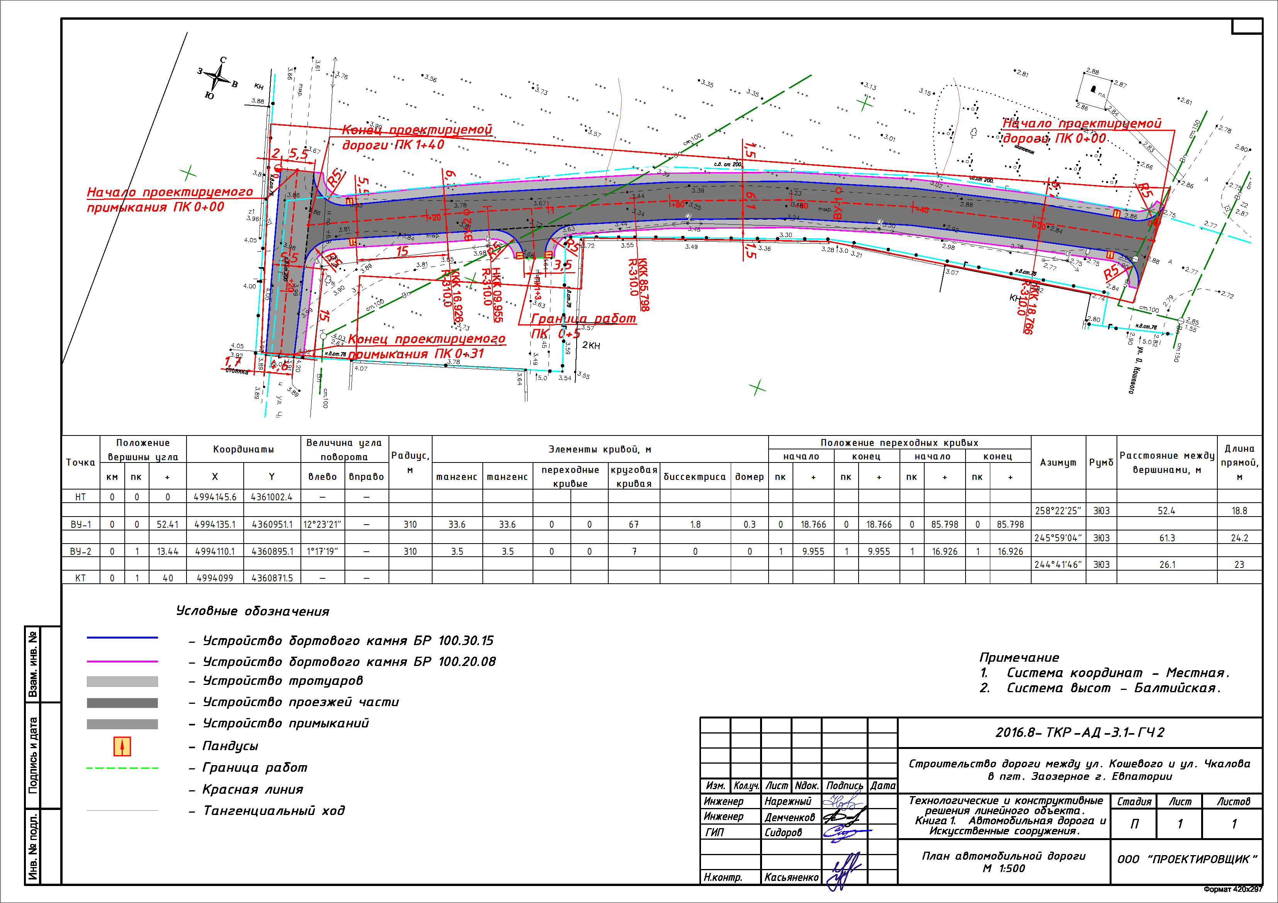Click the note Система высот – Балтийская
The image size is (1278, 903).
[1114, 688]
